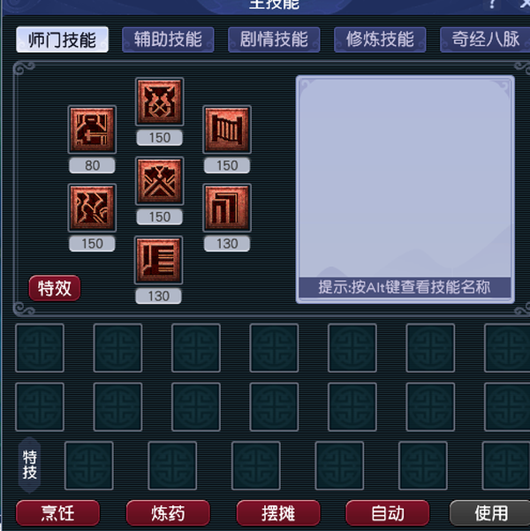The width and height of the screenshot is (530, 531).
Task: Switch to the 剧情技能 tab
Action: click(x=274, y=40)
